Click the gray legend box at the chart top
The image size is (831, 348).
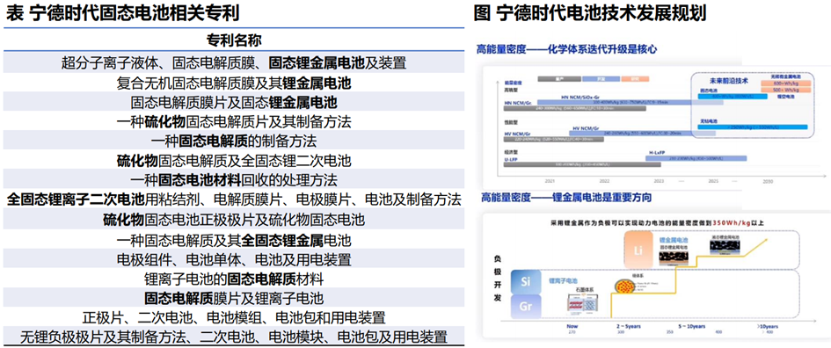[558, 78]
